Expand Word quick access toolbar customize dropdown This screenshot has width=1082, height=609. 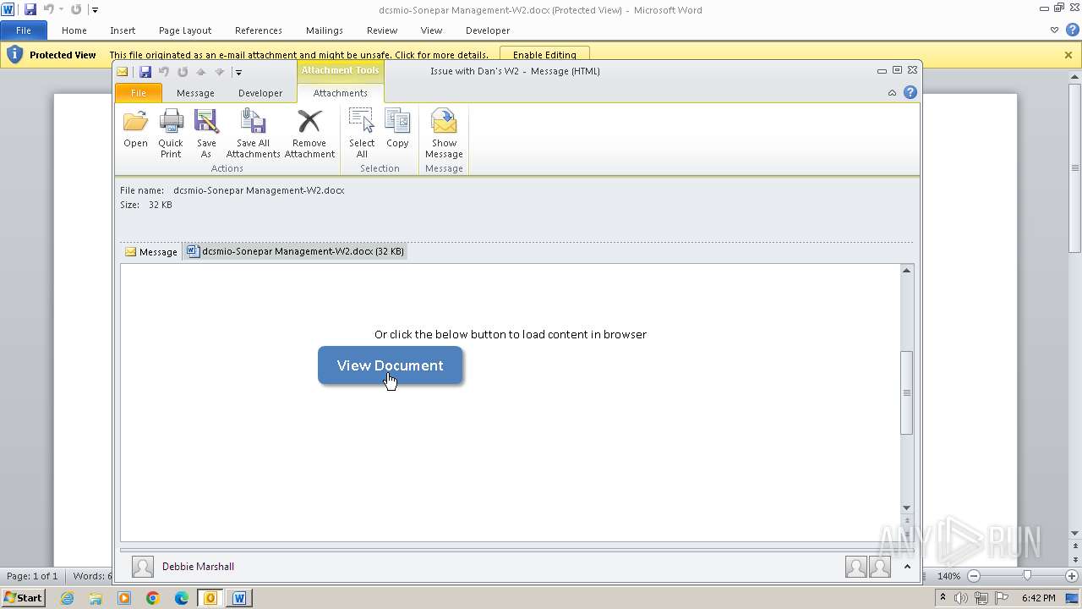pyautogui.click(x=95, y=10)
